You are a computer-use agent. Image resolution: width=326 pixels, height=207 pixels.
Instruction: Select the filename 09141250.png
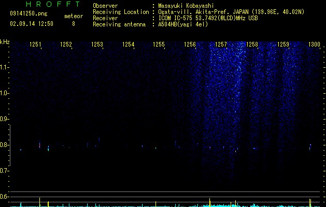coord(29,14)
